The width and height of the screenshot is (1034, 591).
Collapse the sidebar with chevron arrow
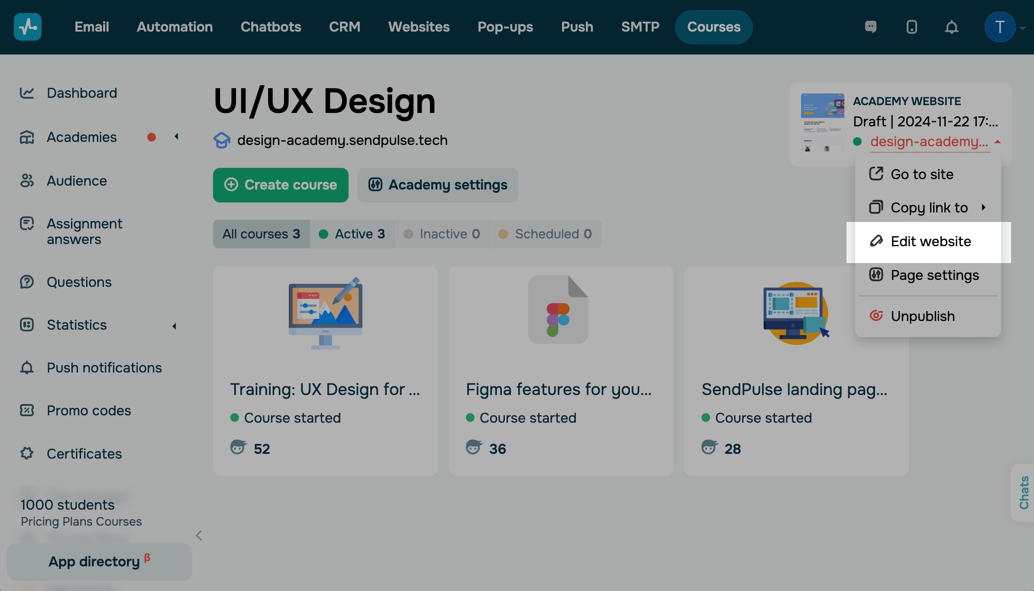click(199, 536)
